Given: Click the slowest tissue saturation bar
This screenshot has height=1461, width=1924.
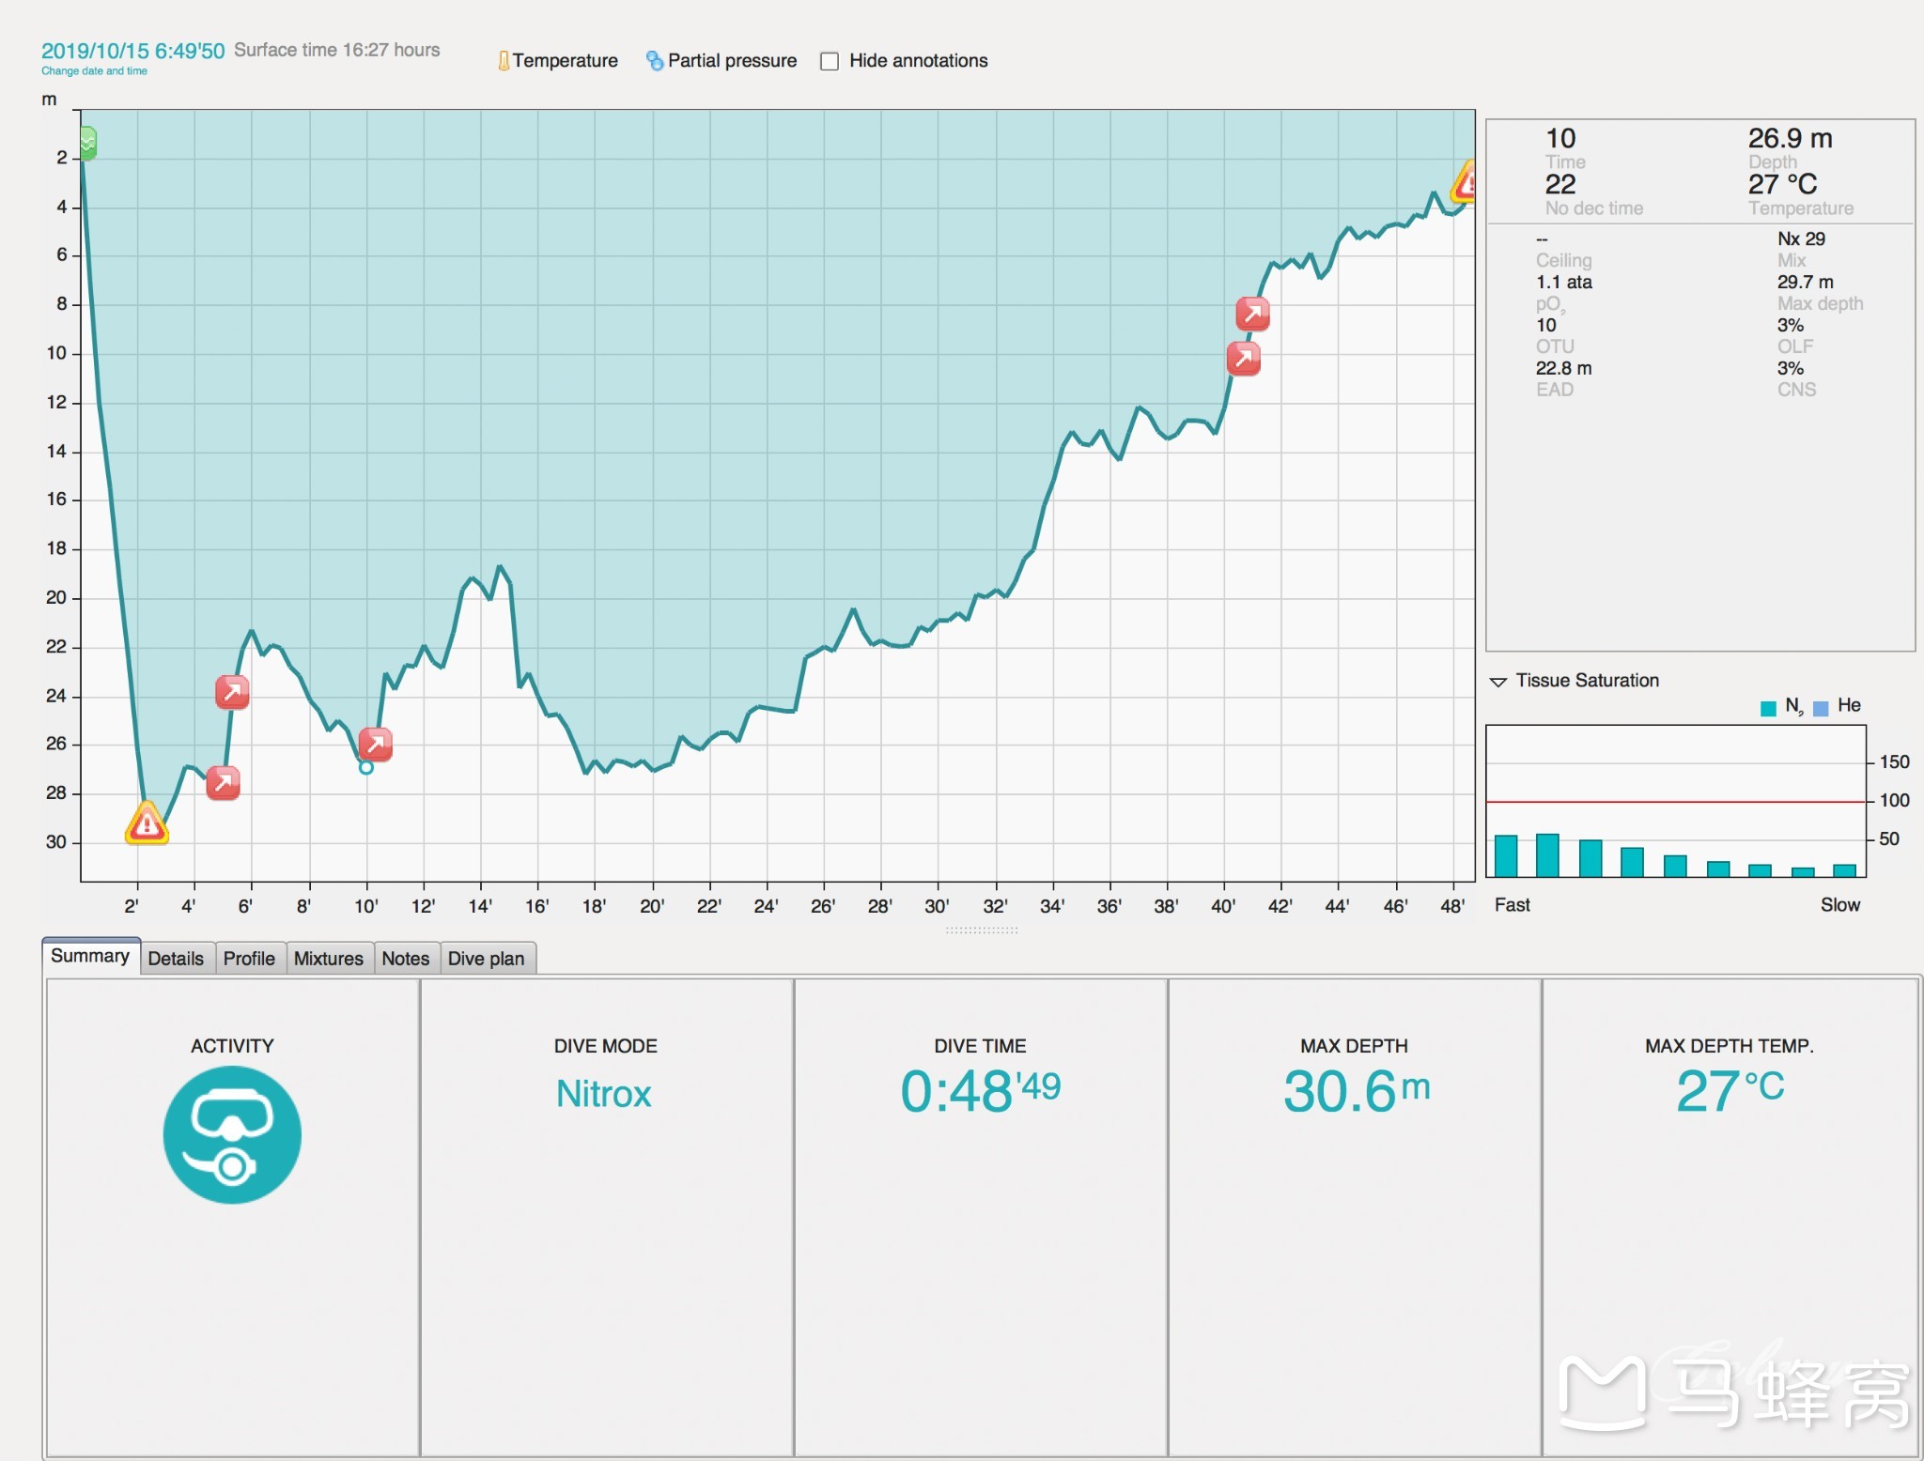Looking at the screenshot, I should click(x=1844, y=870).
